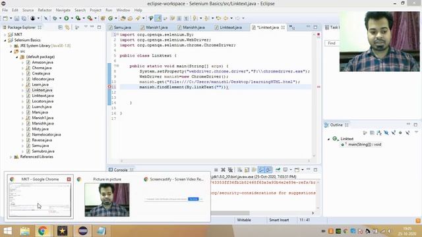Collapse the Selenium Basics project node
The width and height of the screenshot is (422, 237).
pos(5,40)
